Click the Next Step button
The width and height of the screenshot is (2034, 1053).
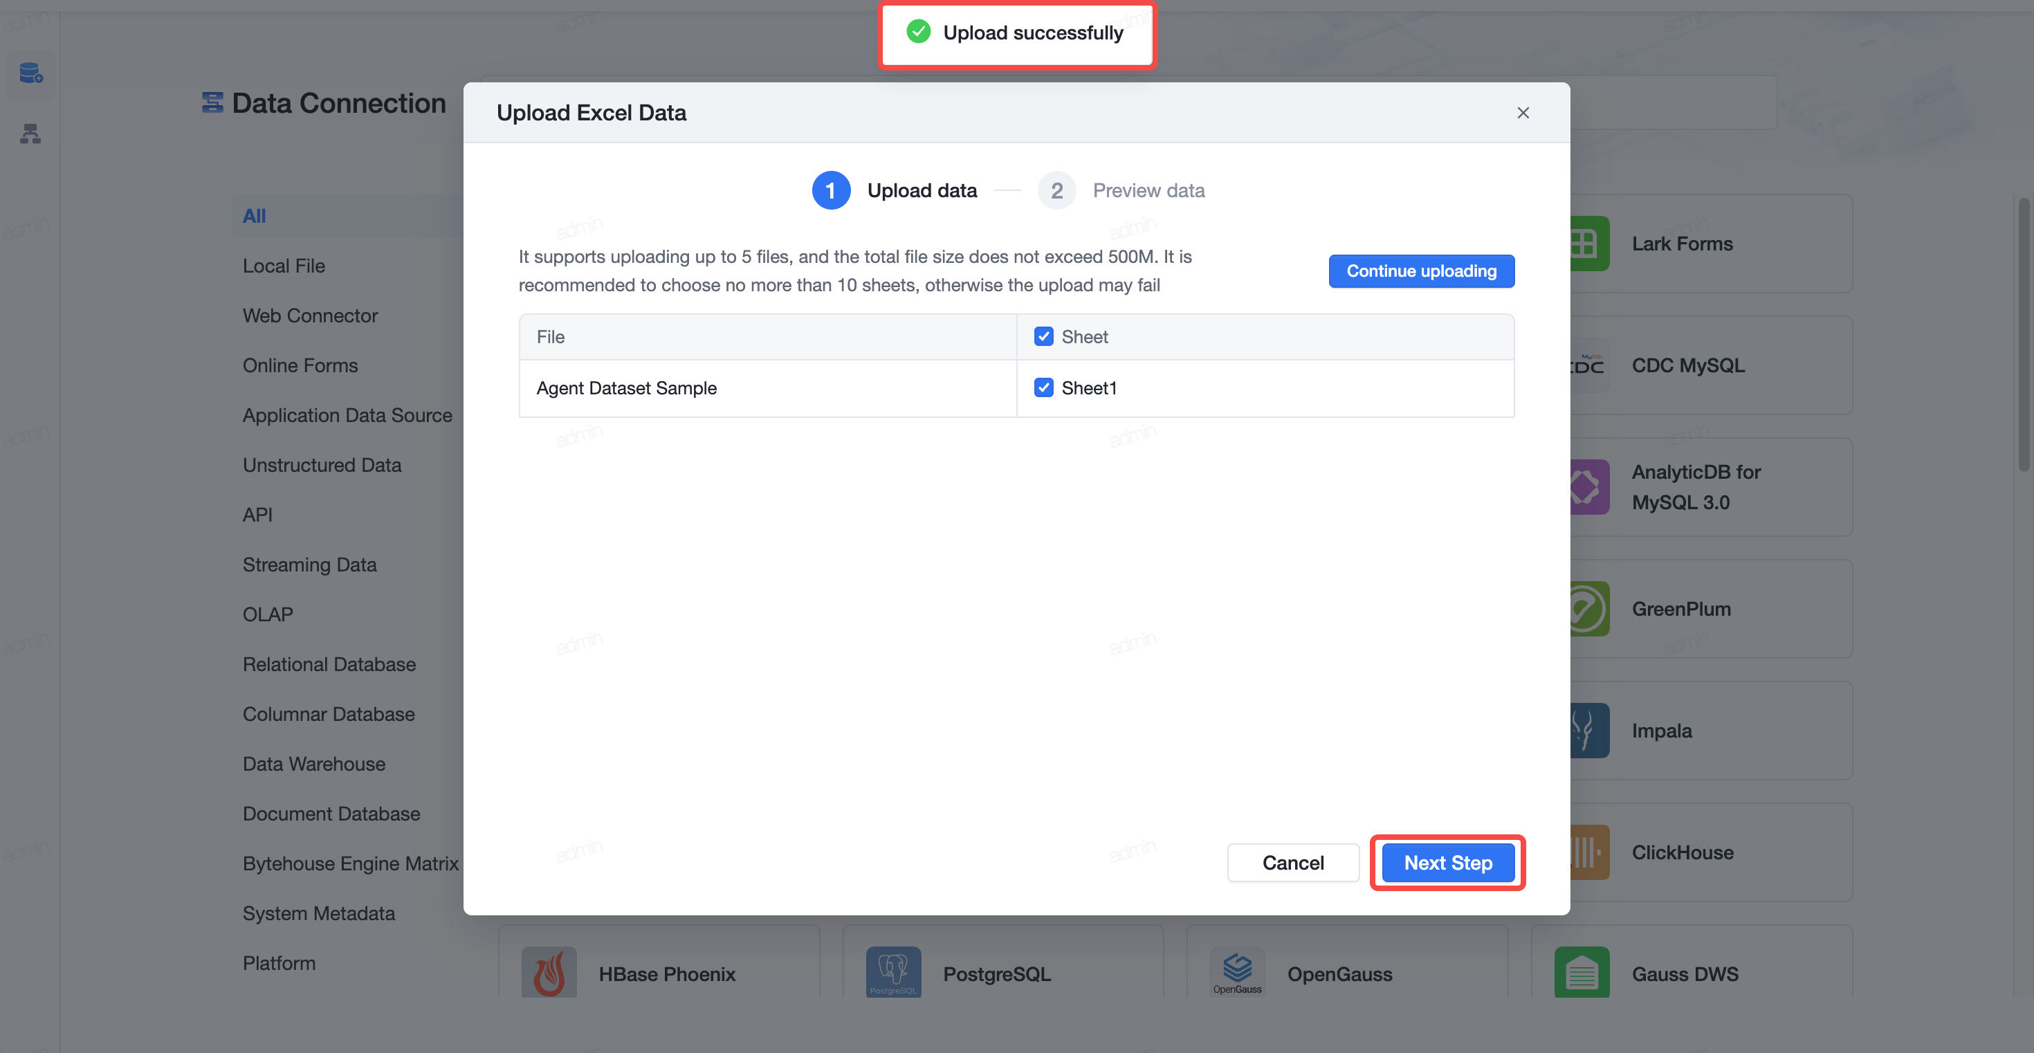tap(1447, 863)
